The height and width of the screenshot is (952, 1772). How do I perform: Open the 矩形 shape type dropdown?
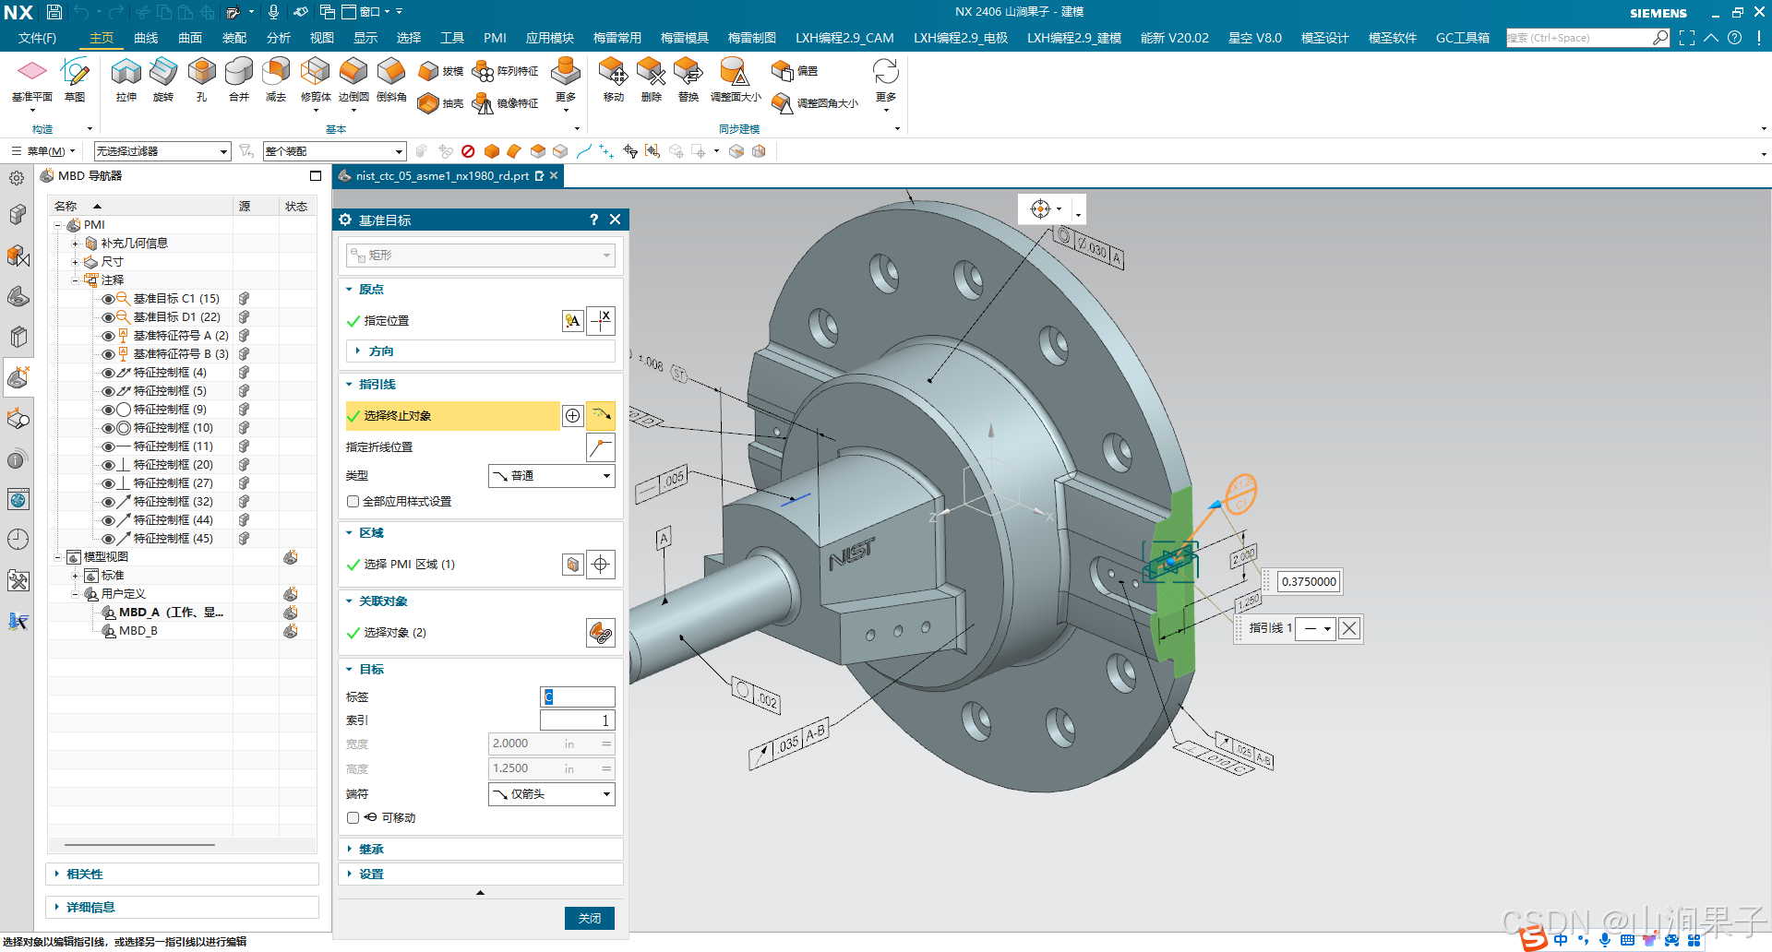tap(480, 256)
